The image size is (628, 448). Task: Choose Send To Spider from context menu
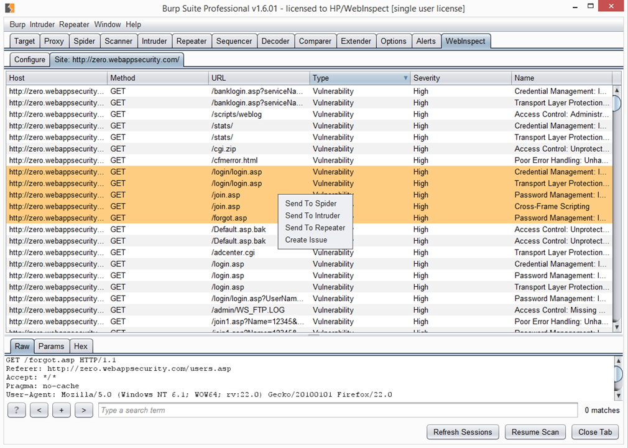click(x=311, y=203)
